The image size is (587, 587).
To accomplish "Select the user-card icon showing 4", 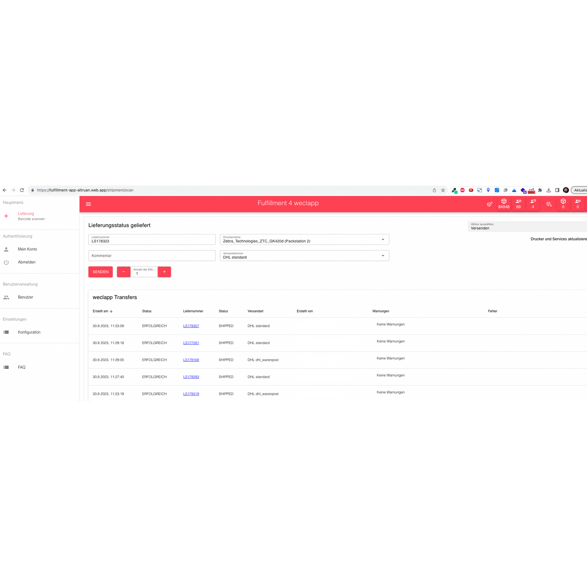I will point(533,204).
